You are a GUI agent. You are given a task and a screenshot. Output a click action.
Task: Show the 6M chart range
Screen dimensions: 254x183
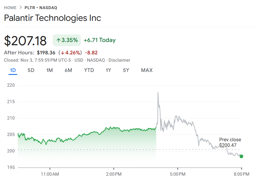tap(68, 70)
